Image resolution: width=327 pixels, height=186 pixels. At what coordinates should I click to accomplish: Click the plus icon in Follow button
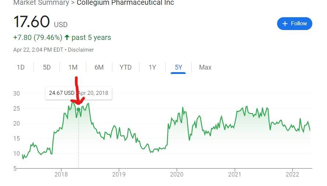(x=285, y=23)
